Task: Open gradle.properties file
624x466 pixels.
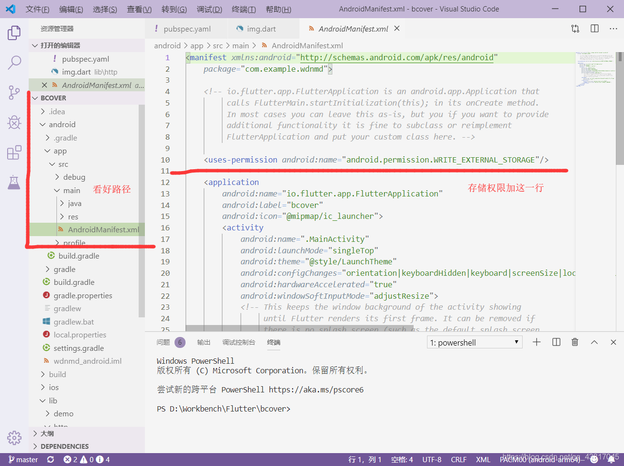Action: pos(83,295)
